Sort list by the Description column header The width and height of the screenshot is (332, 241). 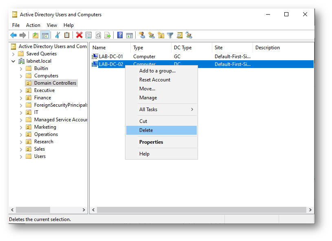(x=283, y=48)
